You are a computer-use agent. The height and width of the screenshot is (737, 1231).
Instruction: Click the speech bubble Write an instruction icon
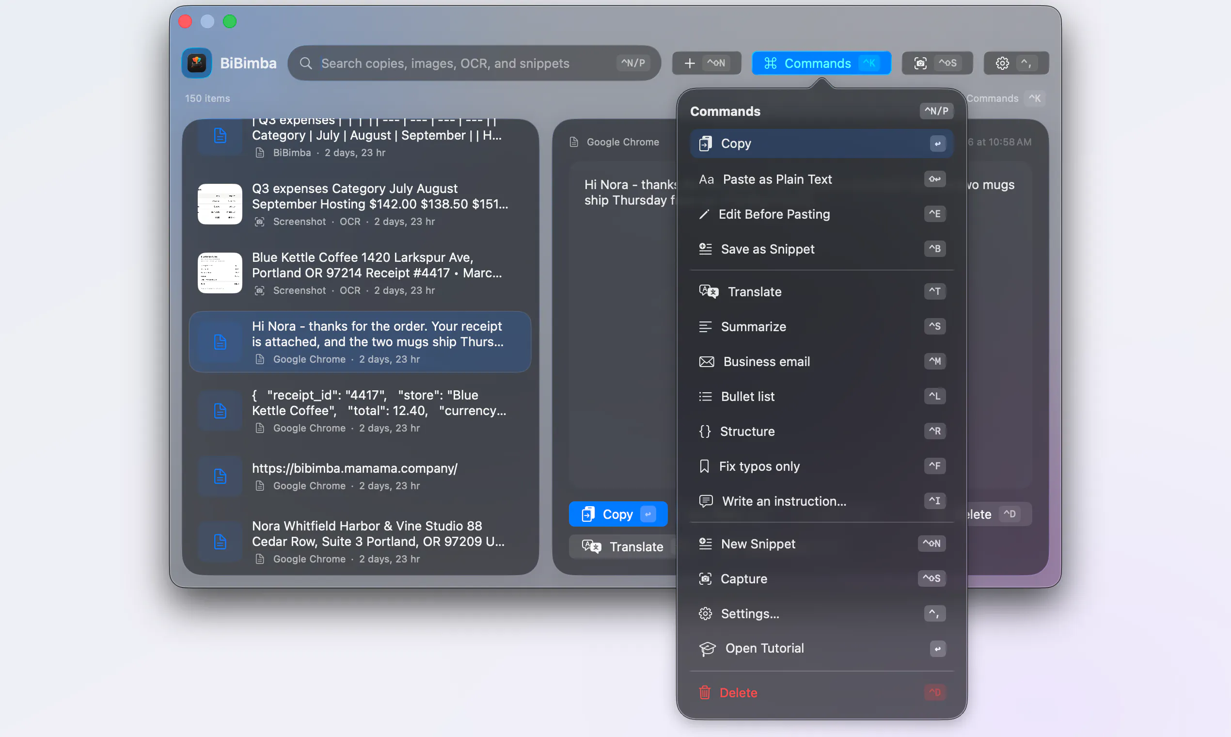coord(706,501)
